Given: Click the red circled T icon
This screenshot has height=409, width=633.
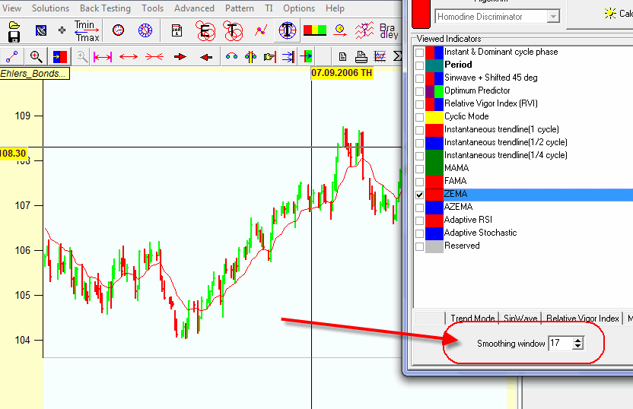Looking at the screenshot, I should [x=232, y=30].
